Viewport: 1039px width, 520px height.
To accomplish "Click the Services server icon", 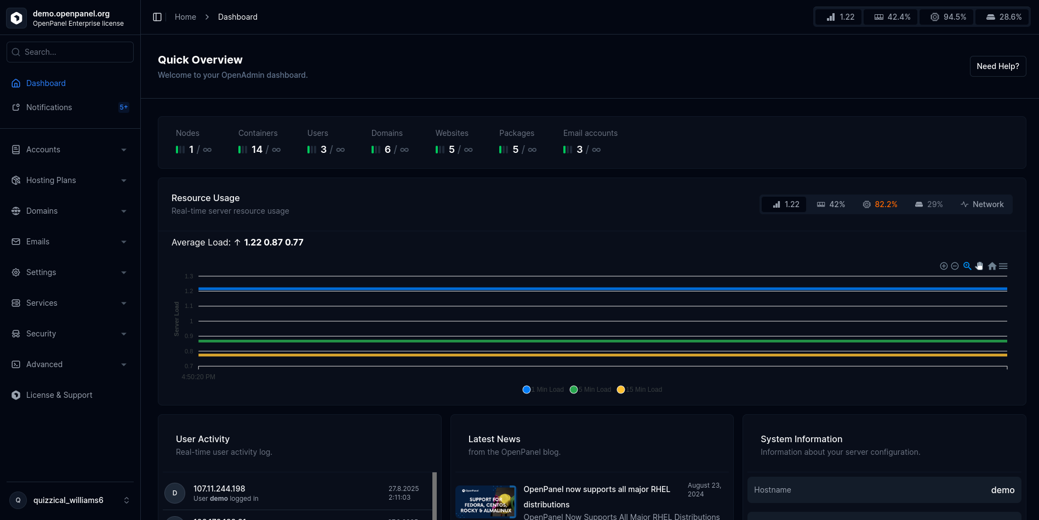I will (16, 303).
